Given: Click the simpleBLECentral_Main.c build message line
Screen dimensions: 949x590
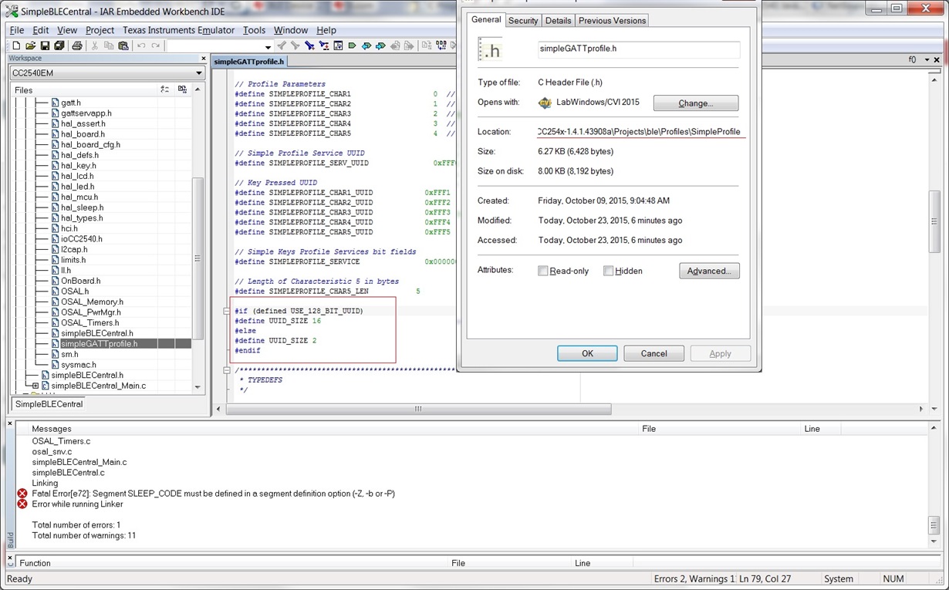Looking at the screenshot, I should (x=79, y=462).
